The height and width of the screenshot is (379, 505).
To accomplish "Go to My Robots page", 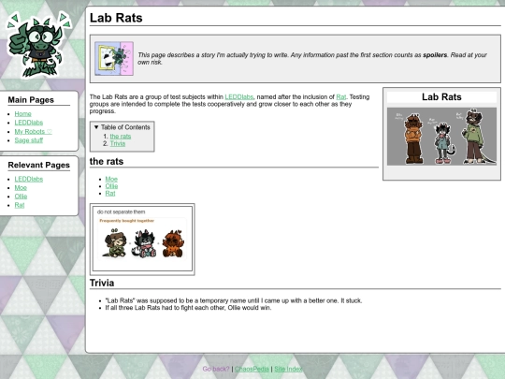I will tap(33, 132).
